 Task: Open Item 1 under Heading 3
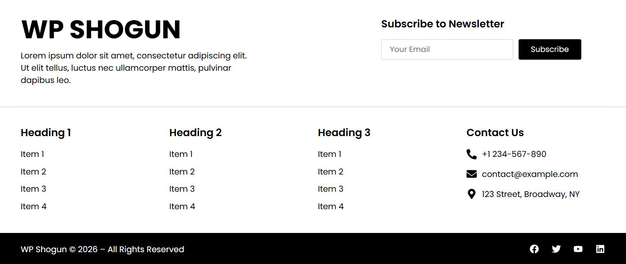coord(330,154)
